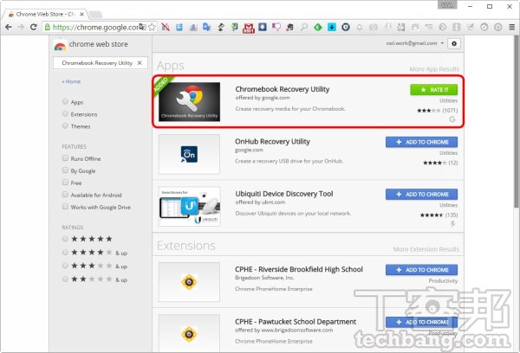Viewport: 520px width, 353px height.
Task: Open Ubiquiti Device Discovery Tool title
Action: [284, 194]
